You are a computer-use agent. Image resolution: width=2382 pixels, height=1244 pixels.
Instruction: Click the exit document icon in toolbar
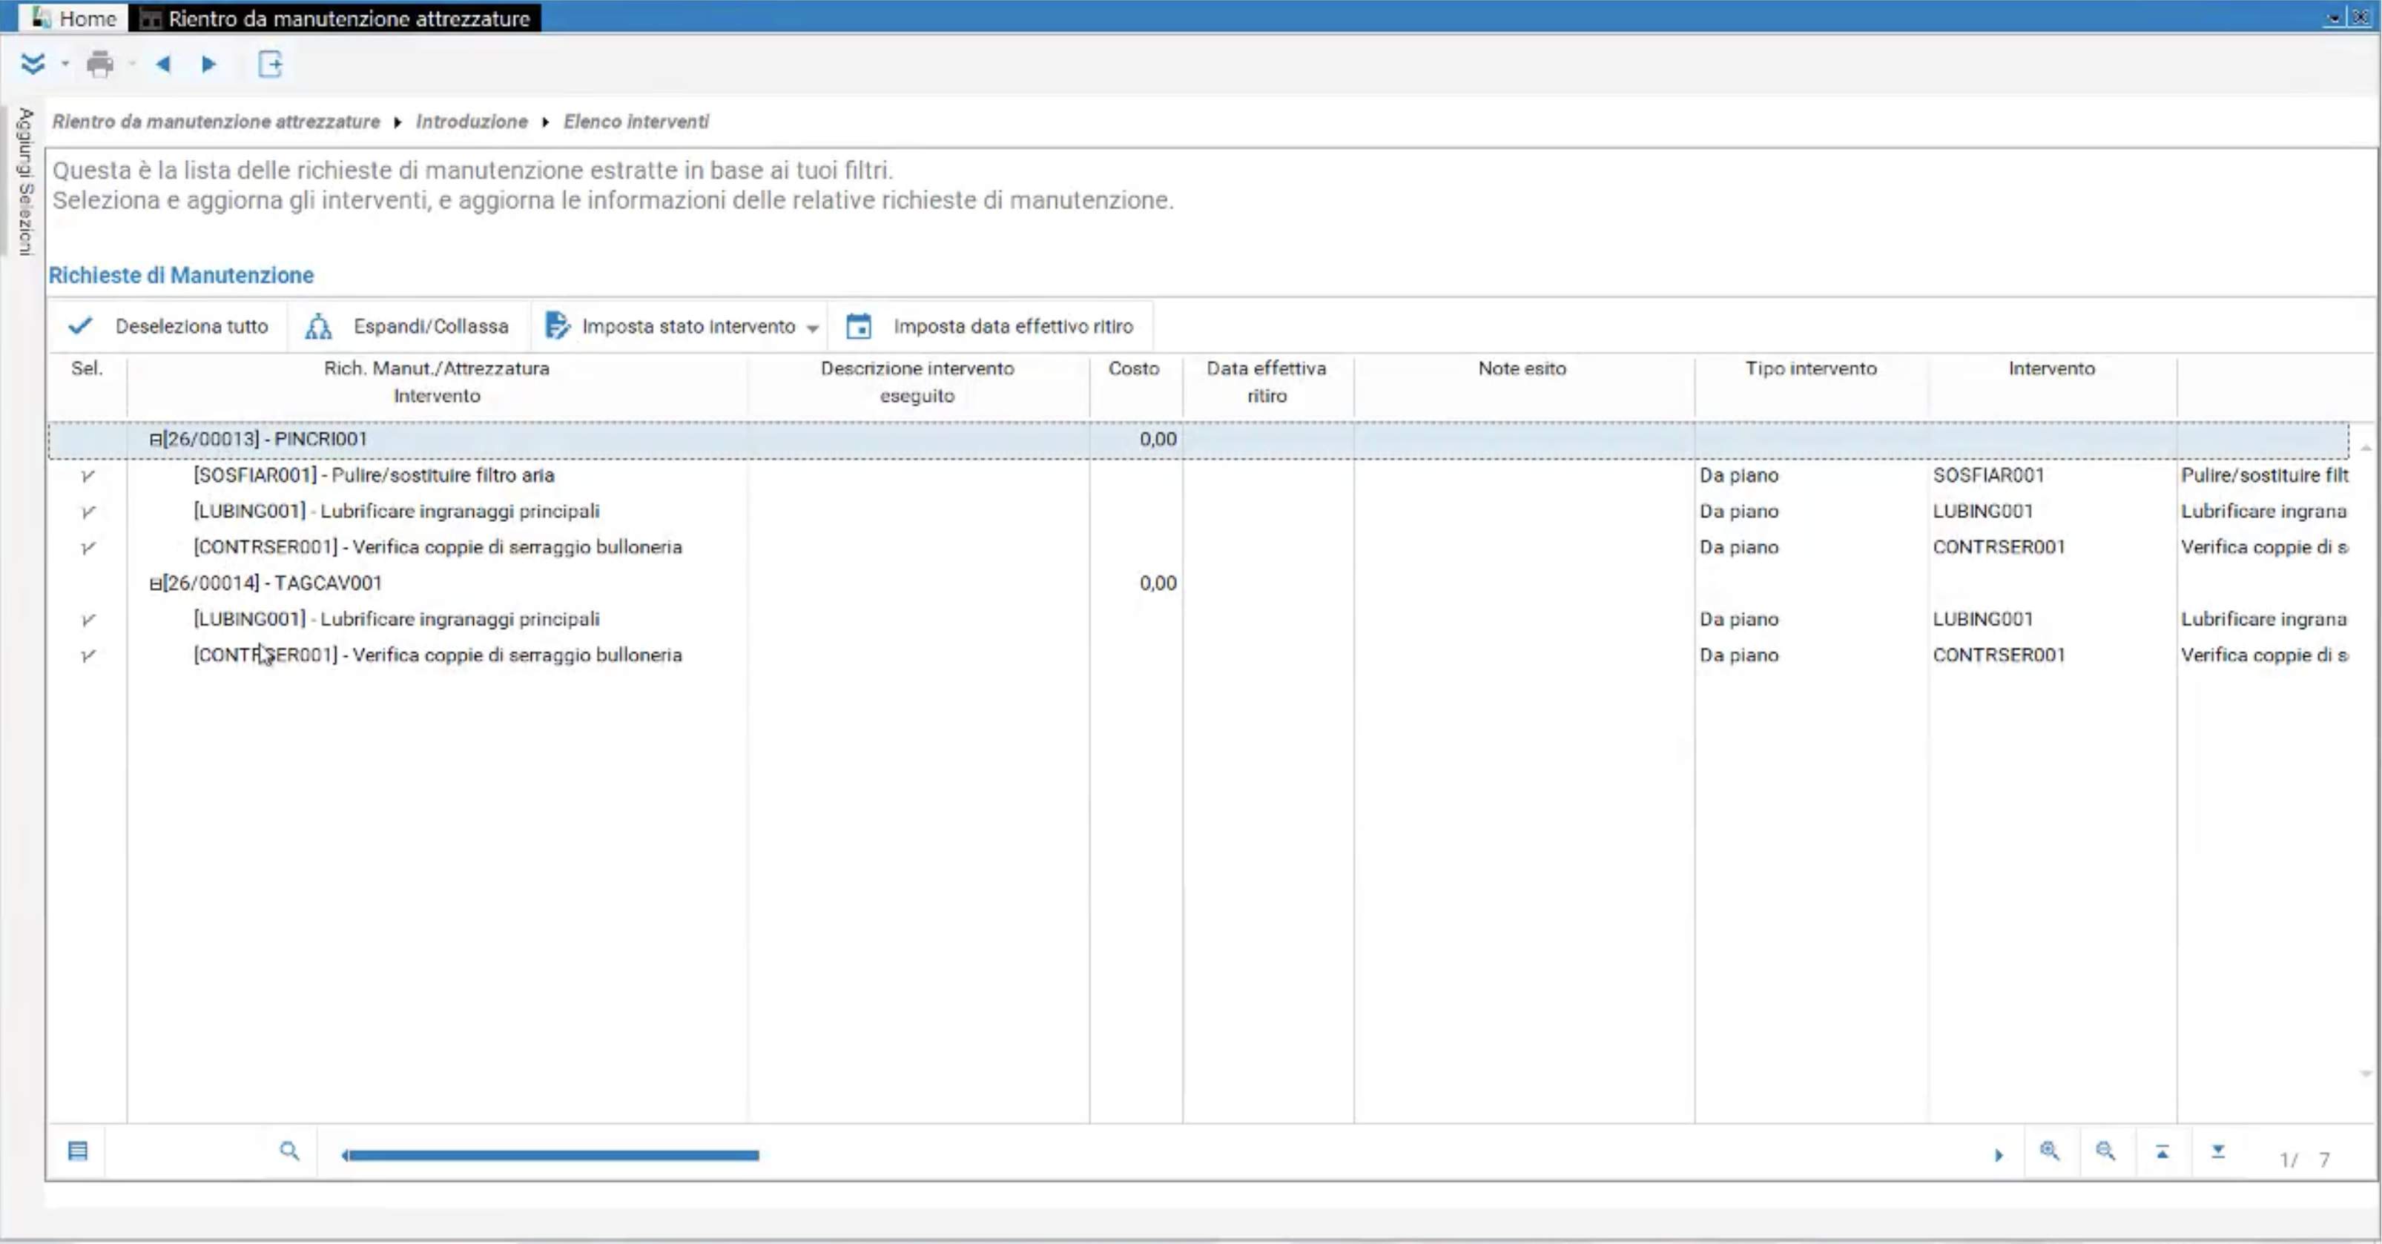coord(270,64)
